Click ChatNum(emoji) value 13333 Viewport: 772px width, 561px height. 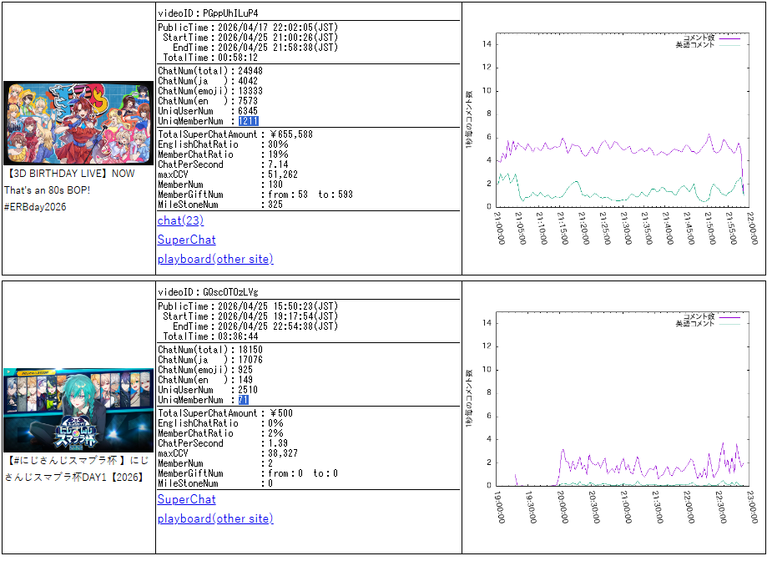(x=250, y=92)
